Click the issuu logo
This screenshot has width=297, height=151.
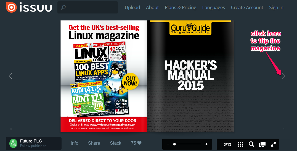coord(29,7)
